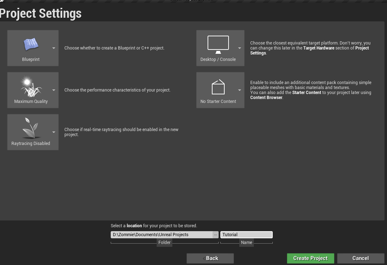
Task: Click the Desktop / Console label text
Action: click(x=218, y=59)
